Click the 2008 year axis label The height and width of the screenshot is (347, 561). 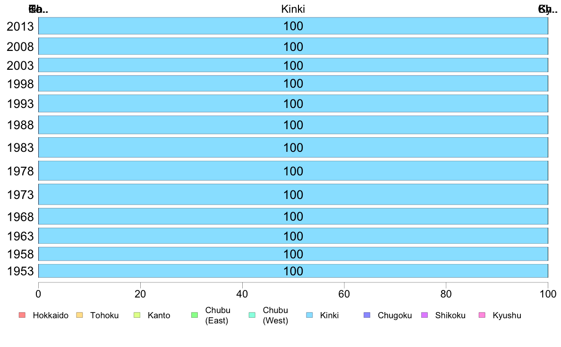click(20, 47)
